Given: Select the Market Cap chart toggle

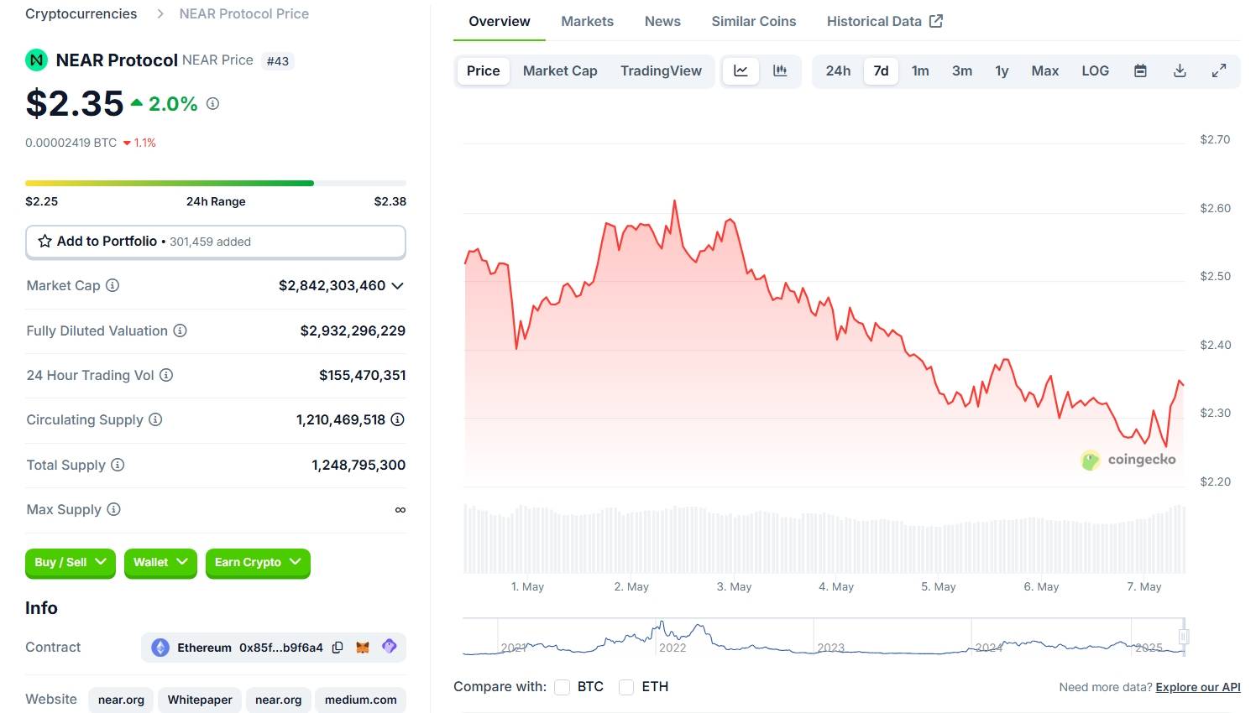Looking at the screenshot, I should click(x=560, y=71).
